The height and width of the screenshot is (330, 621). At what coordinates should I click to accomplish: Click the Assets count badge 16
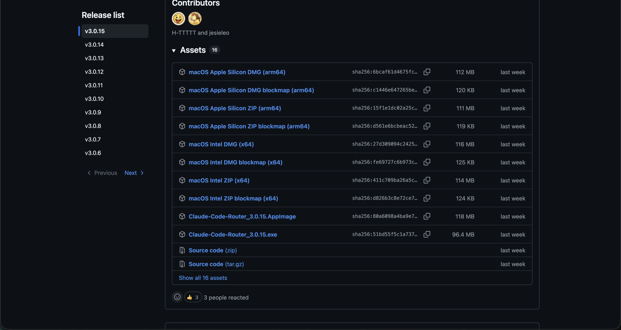tap(215, 50)
